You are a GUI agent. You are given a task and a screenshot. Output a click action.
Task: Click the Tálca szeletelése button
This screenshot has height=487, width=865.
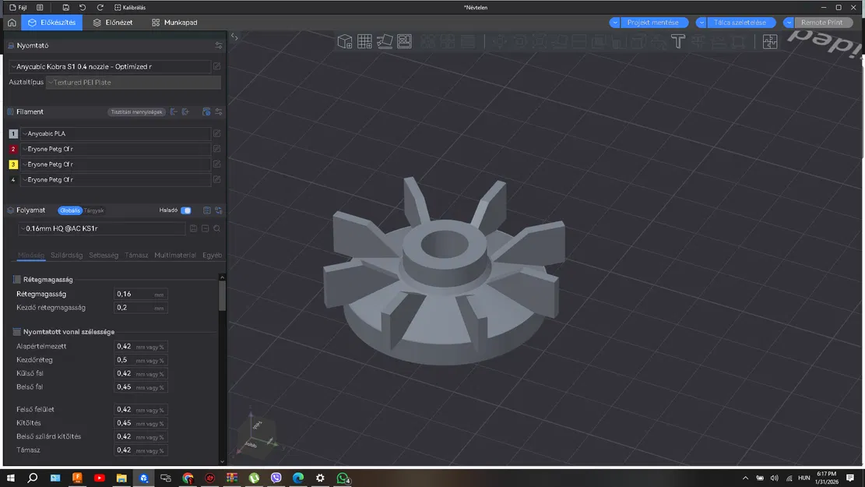point(741,23)
